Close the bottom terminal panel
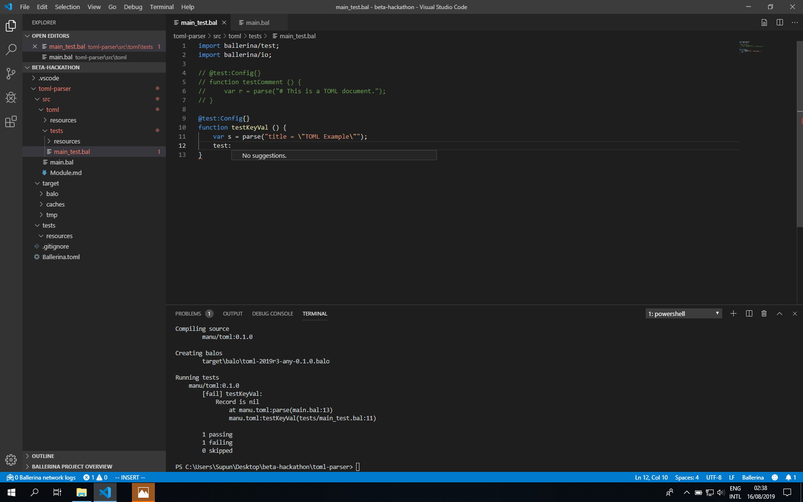 click(x=795, y=314)
